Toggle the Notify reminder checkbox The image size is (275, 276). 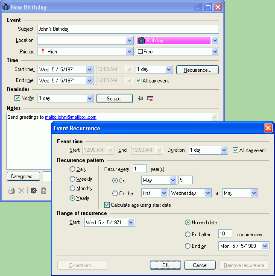(17, 98)
